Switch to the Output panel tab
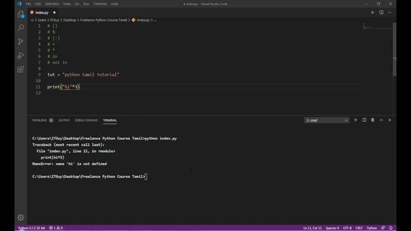This screenshot has width=411, height=231. pos(64,120)
